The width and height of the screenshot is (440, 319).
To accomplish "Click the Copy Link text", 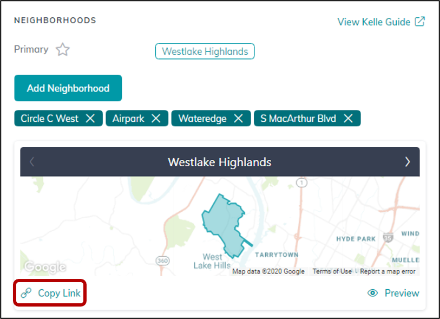I will (x=59, y=293).
